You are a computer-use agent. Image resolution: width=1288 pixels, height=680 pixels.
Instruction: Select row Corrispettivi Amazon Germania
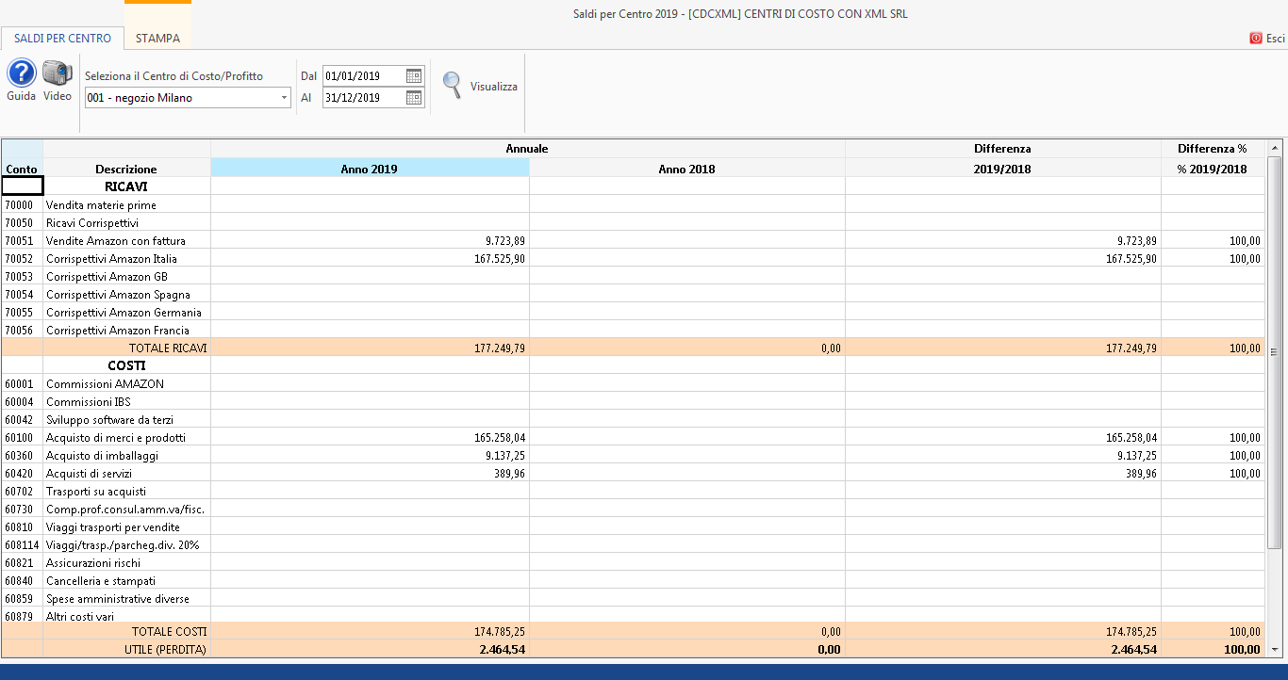click(x=633, y=312)
